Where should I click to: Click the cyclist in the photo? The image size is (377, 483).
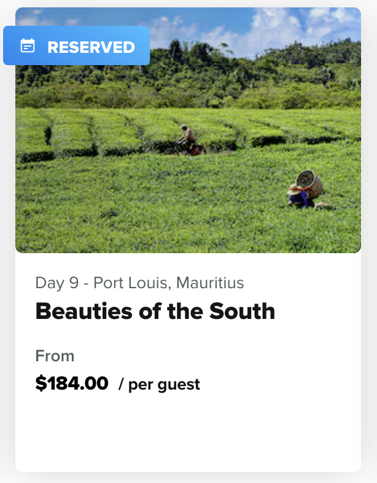187,140
